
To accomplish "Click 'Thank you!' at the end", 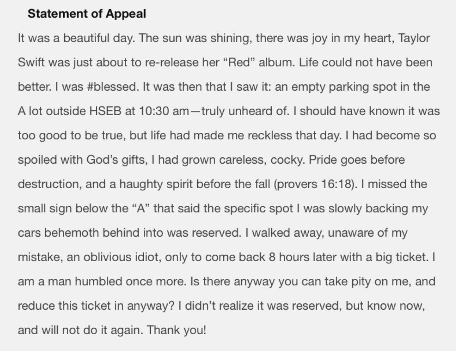I will [177, 330].
